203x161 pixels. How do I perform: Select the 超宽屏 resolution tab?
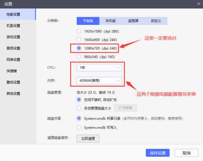pyautogui.click(x=133, y=21)
